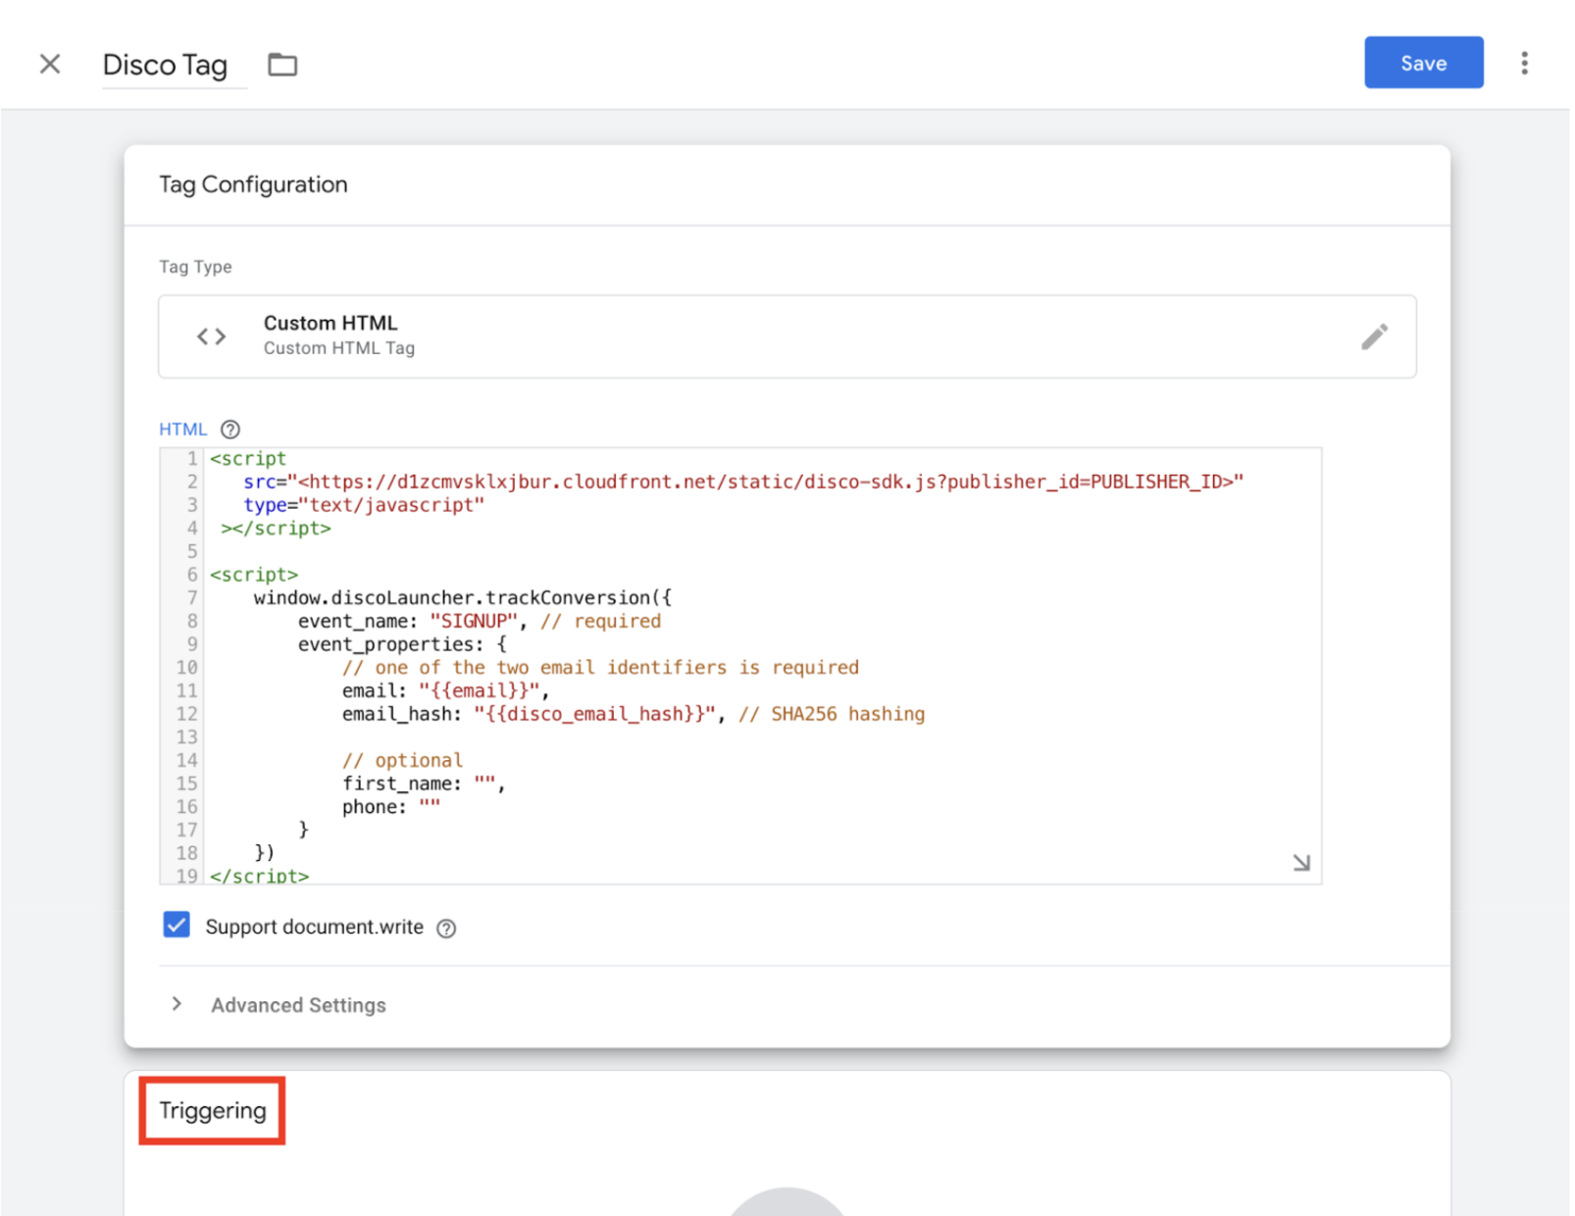The image size is (1575, 1216).
Task: Click the first_name code line
Action: coord(423,784)
